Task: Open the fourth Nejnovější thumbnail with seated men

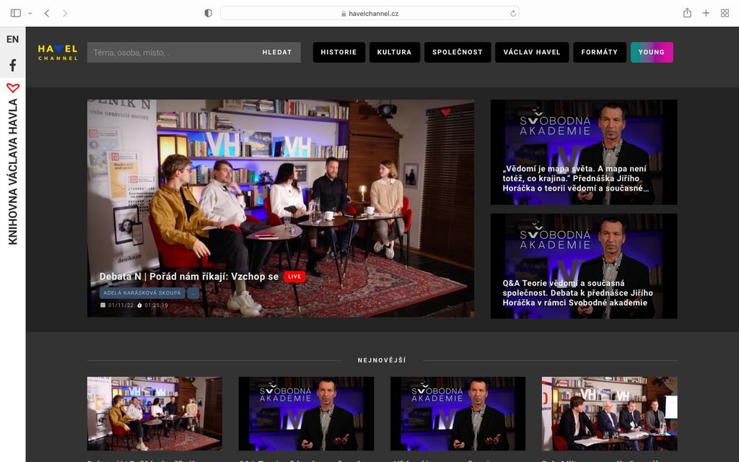Action: coord(609,414)
